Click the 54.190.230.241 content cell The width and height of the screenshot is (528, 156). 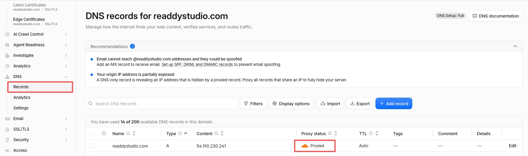coord(211,146)
